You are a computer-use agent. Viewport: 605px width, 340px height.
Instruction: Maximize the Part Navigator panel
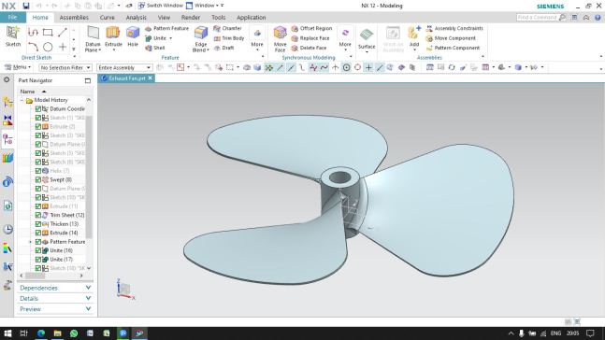click(88, 80)
